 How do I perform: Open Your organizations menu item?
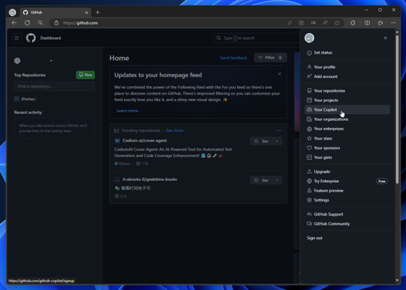(x=347, y=119)
